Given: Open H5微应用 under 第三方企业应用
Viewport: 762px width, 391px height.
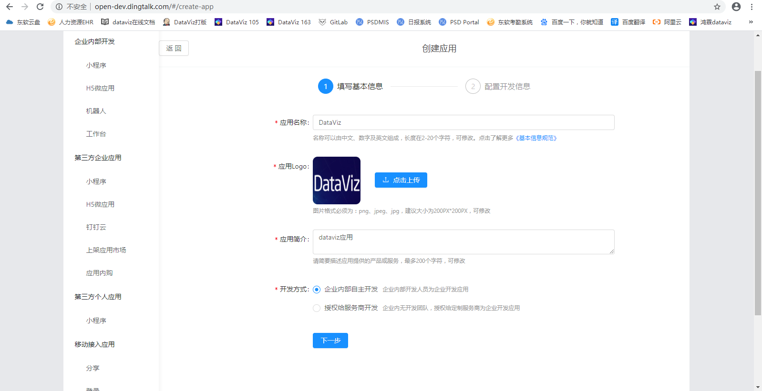Looking at the screenshot, I should pos(100,204).
